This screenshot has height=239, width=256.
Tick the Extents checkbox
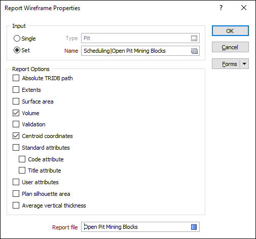click(x=16, y=90)
